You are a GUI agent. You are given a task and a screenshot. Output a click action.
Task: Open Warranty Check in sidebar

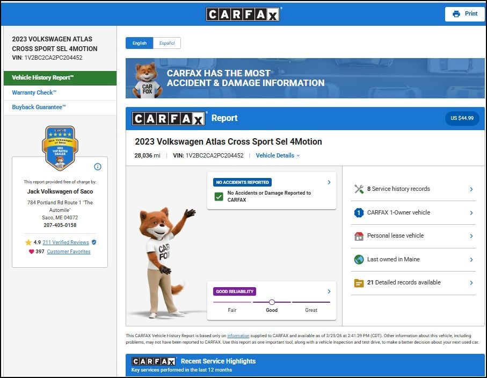[x=34, y=92]
